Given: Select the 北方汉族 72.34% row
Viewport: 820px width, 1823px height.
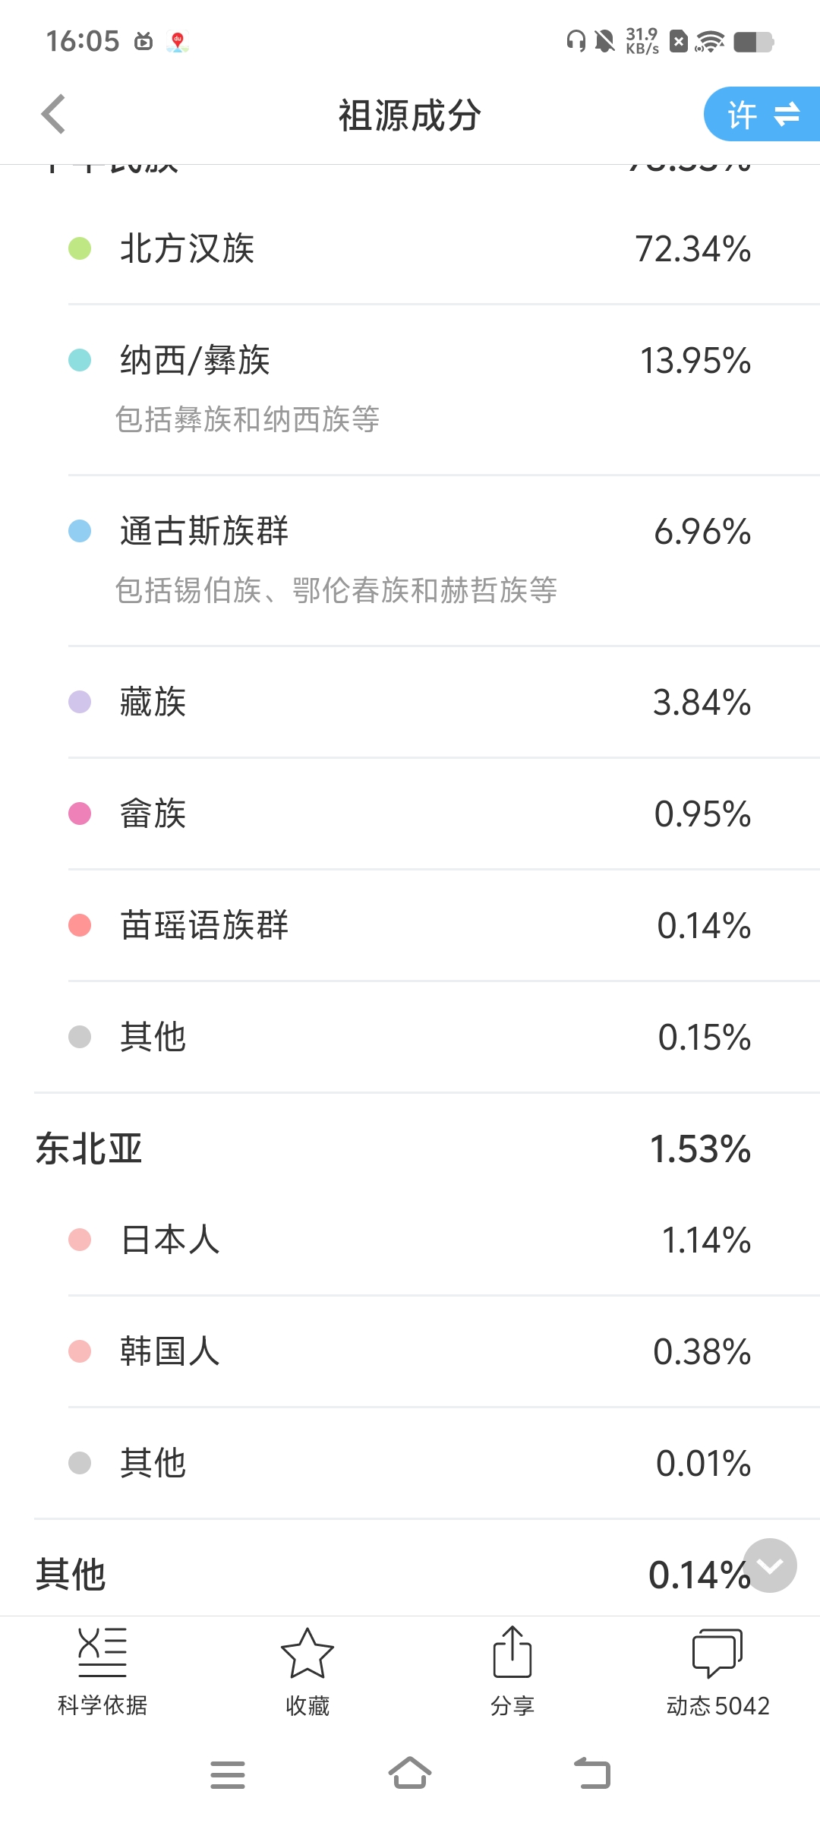Looking at the screenshot, I should point(410,249).
